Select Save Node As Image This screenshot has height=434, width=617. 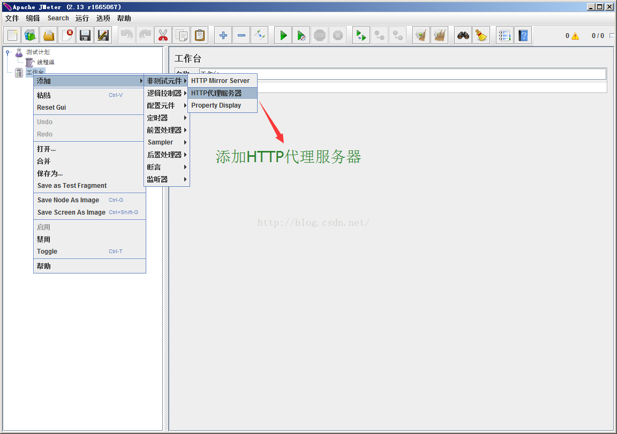(89, 200)
